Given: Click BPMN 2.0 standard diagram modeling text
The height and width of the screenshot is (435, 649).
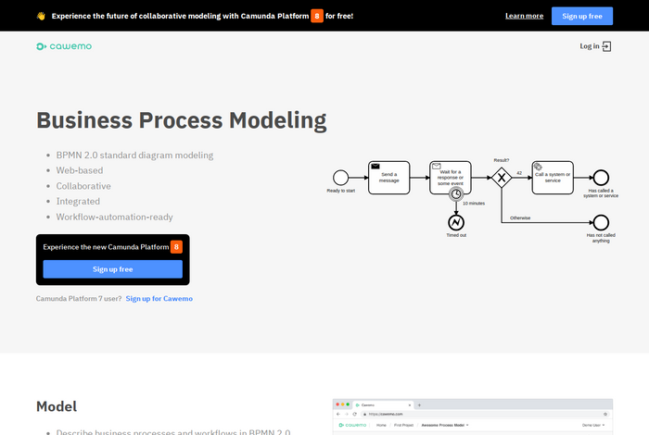Looking at the screenshot, I should tap(135, 155).
